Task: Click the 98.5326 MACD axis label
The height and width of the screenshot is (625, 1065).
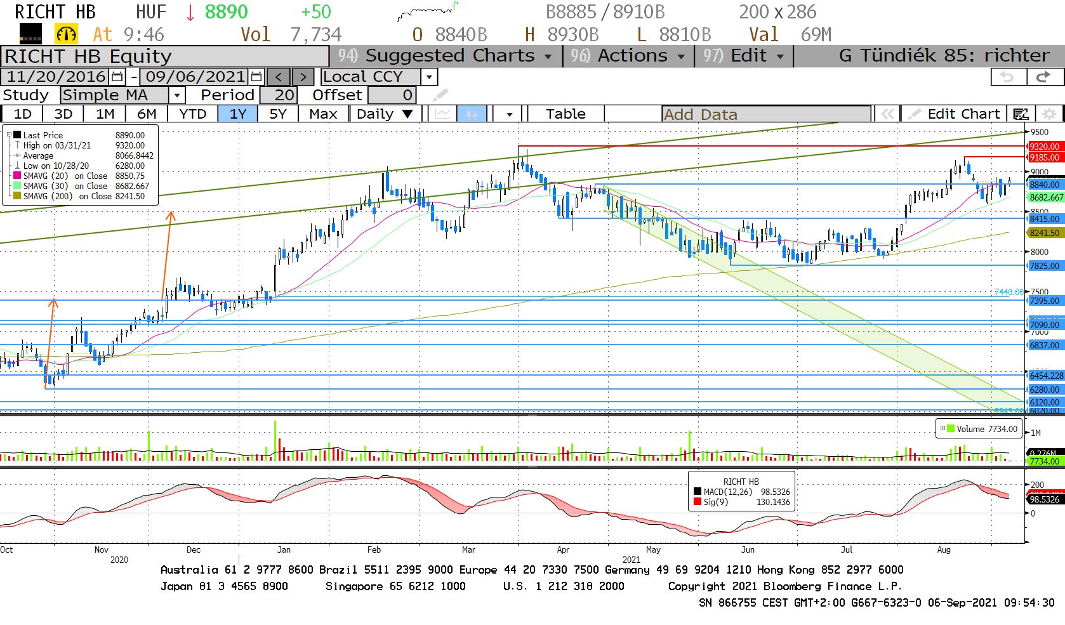Action: click(x=1045, y=499)
